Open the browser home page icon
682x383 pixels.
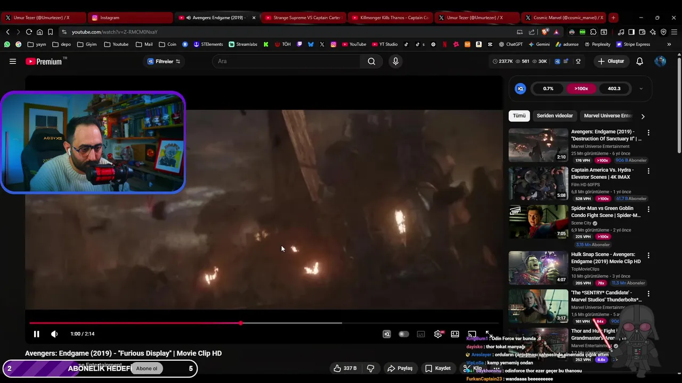coord(39,32)
